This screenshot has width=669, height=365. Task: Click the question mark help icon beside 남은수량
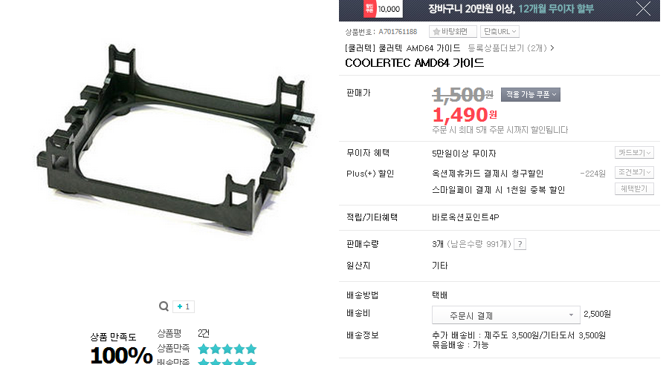(520, 244)
